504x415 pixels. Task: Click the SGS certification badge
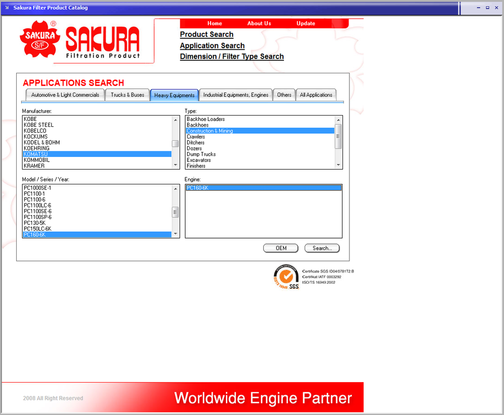click(286, 277)
